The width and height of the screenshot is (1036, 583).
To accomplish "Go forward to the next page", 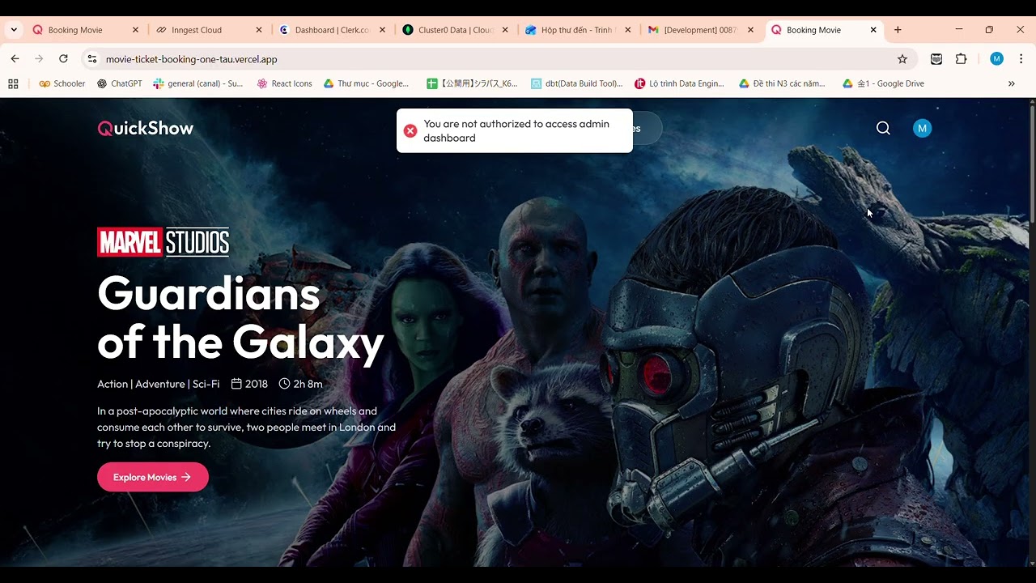I will pyautogui.click(x=39, y=59).
